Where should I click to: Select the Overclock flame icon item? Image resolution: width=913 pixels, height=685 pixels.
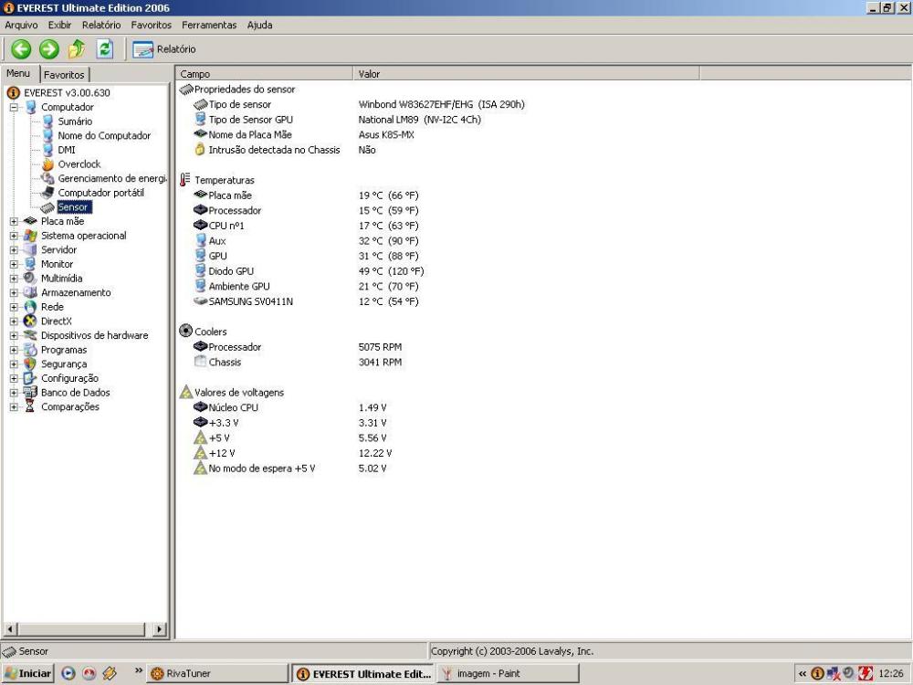79,164
